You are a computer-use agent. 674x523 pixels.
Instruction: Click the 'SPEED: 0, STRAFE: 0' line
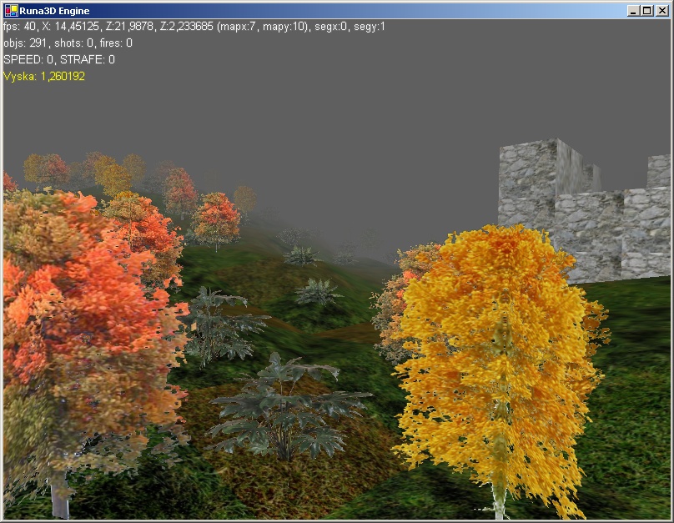59,59
